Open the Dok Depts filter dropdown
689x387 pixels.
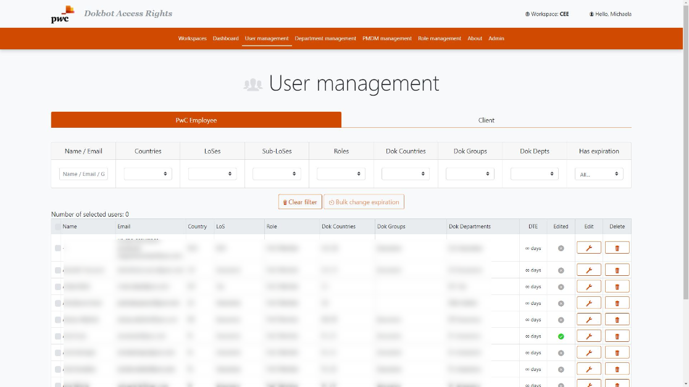point(534,174)
